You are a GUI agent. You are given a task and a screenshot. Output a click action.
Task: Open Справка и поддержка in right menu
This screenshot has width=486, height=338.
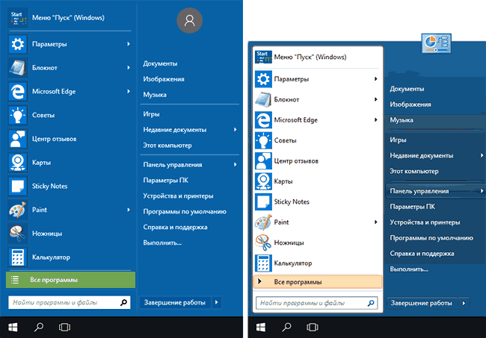coord(422,254)
